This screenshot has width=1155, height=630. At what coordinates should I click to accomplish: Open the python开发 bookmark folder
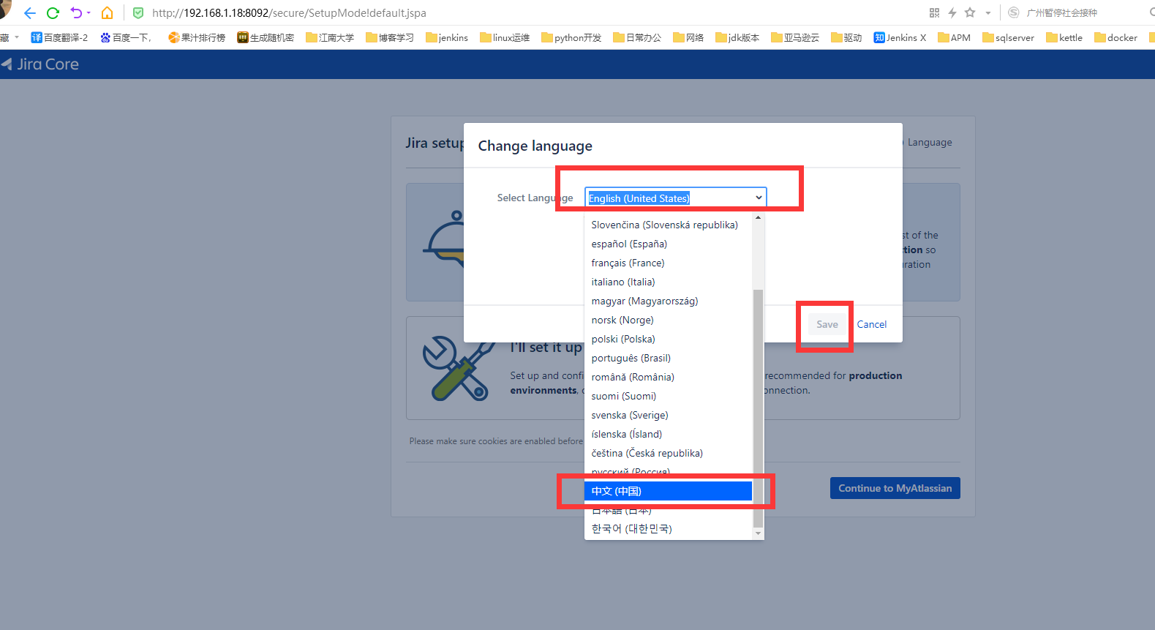(571, 37)
